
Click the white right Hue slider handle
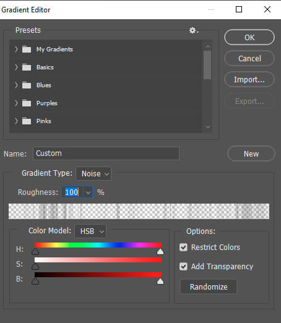click(160, 251)
